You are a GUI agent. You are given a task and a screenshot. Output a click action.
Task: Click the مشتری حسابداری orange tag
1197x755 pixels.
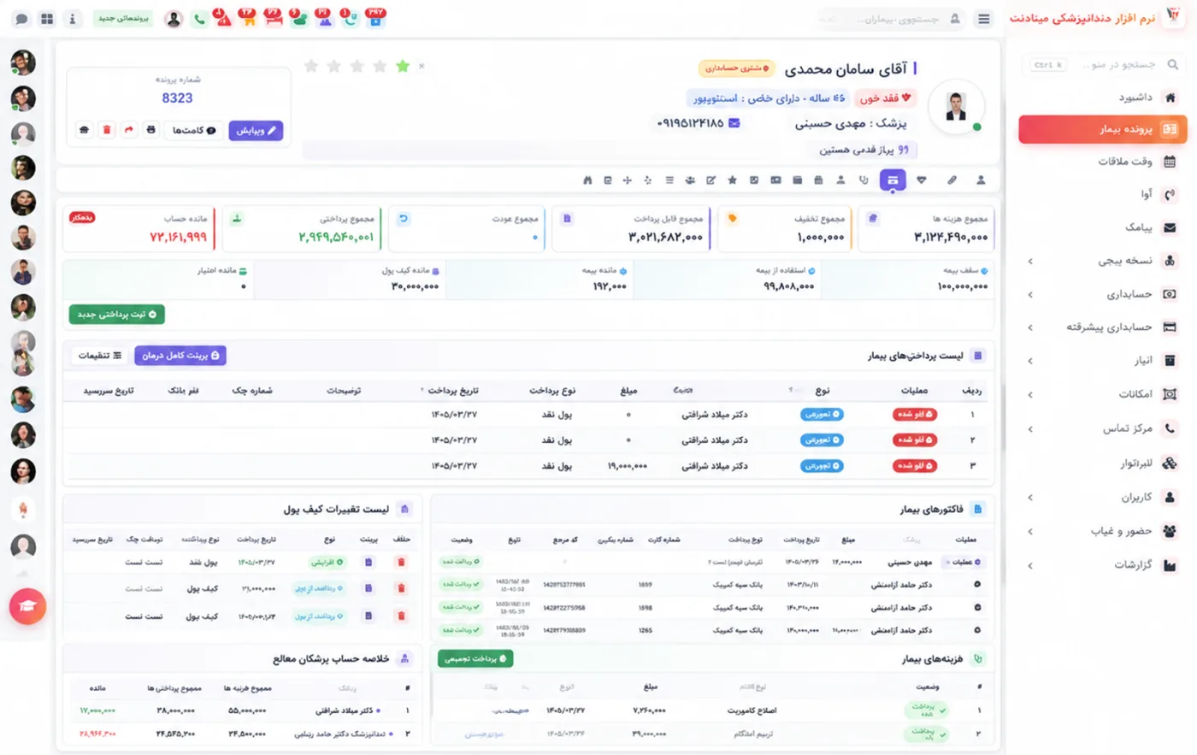point(737,68)
